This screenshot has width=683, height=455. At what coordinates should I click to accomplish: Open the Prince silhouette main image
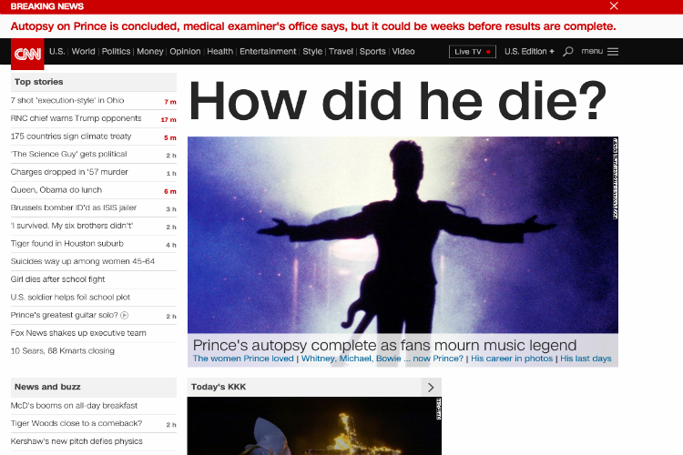point(403,235)
